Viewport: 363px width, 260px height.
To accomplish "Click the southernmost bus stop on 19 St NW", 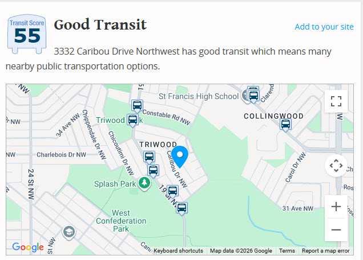I will [x=181, y=208].
